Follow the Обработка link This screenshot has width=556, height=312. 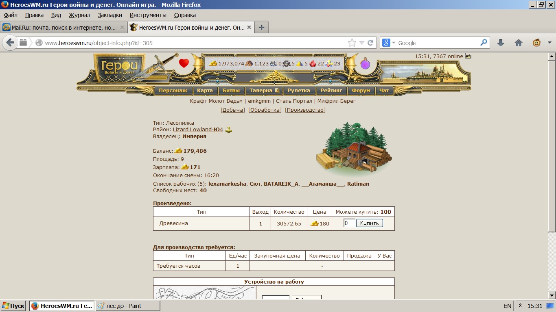265,110
